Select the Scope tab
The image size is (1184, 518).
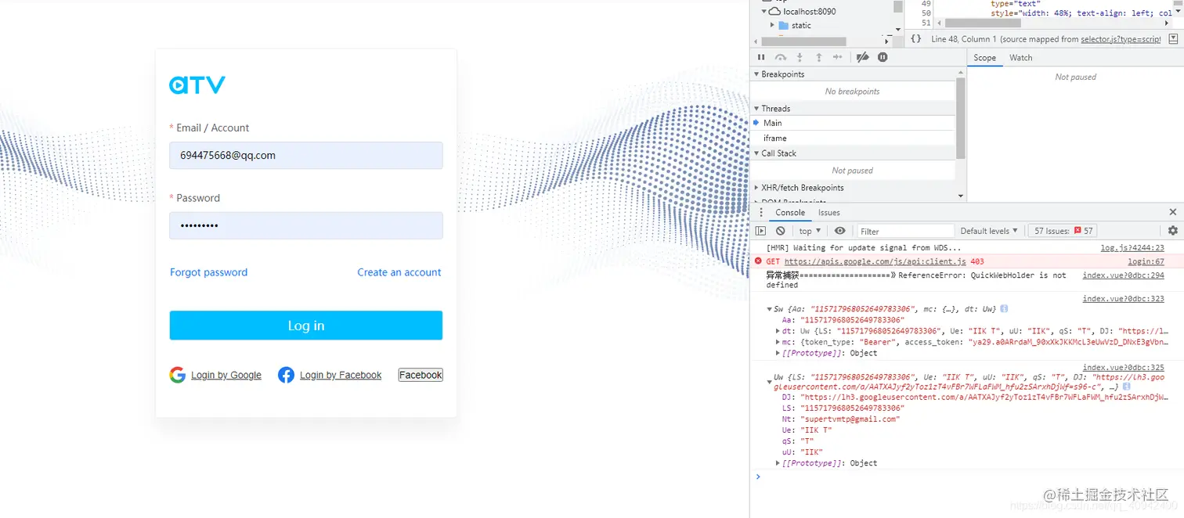click(x=985, y=58)
